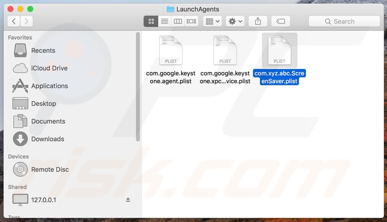Click the com.google.keystone.xpc...vice.plist file name
Image resolution: width=387 pixels, height=222 pixels.
pos(225,77)
